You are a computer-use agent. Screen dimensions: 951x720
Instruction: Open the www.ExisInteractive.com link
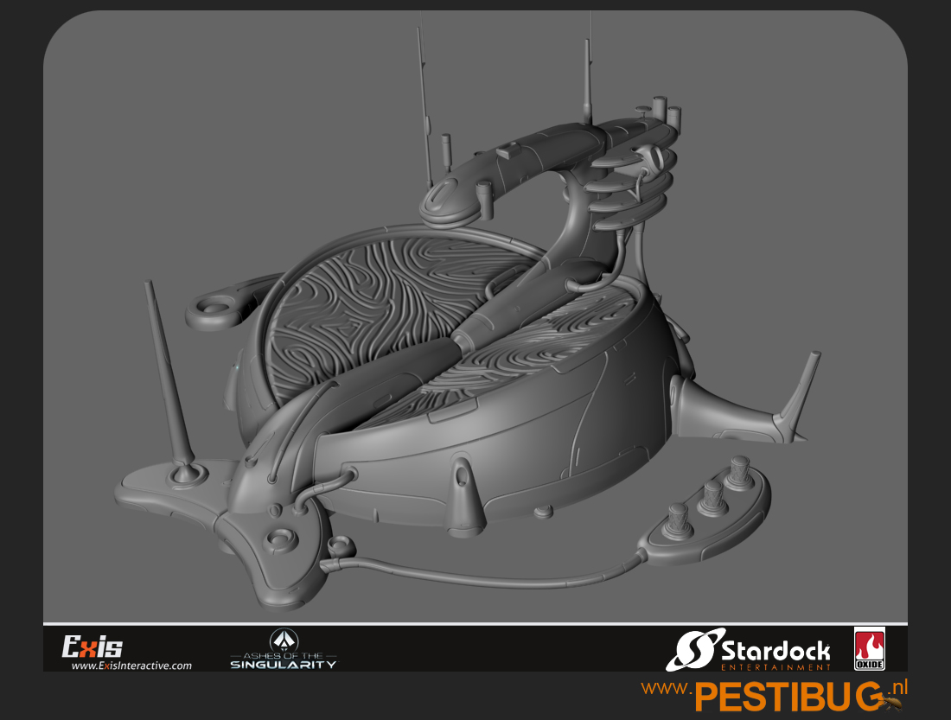tap(131, 666)
